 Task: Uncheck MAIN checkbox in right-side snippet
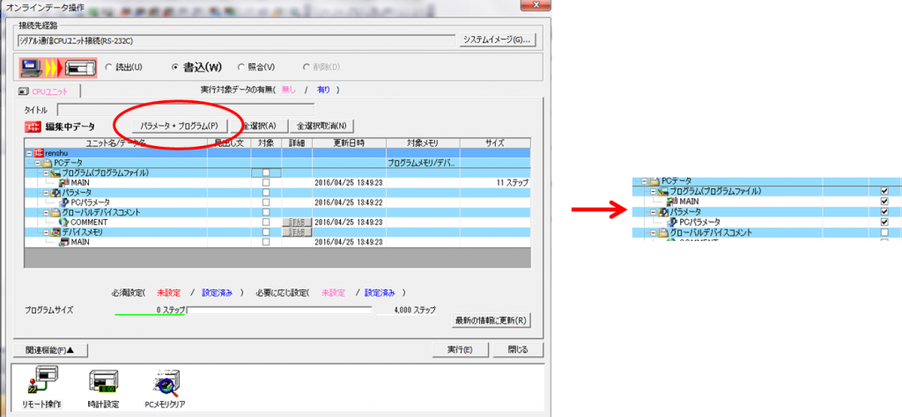click(884, 201)
